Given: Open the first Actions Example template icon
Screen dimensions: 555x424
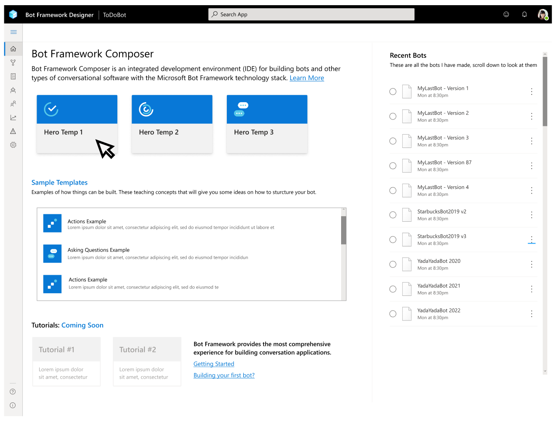Looking at the screenshot, I should click(x=52, y=223).
